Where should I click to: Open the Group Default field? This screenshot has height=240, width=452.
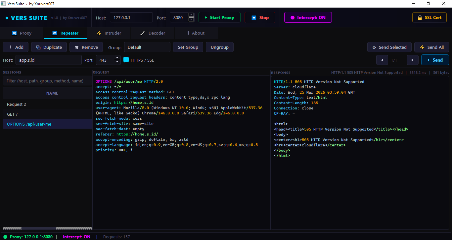(147, 47)
